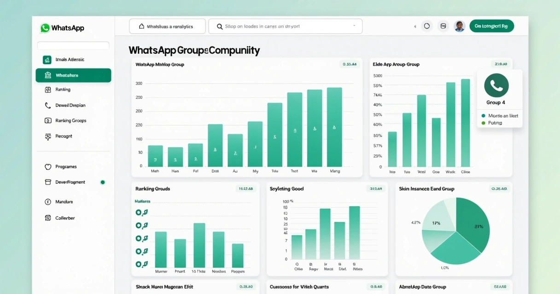Click the Skin Insances Eand Group title
560x294 pixels.
pyautogui.click(x=426, y=189)
